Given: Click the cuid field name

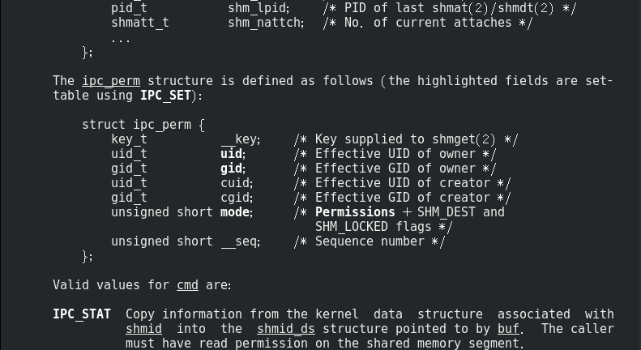Looking at the screenshot, I should pyautogui.click(x=235, y=183).
